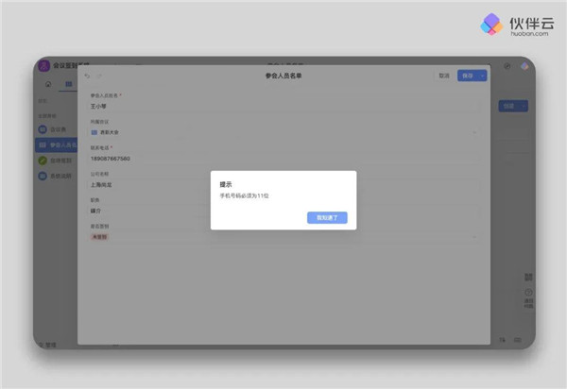567x389 pixels.
Task: Click the Huoban avatar icon top right
Action: coord(523,66)
